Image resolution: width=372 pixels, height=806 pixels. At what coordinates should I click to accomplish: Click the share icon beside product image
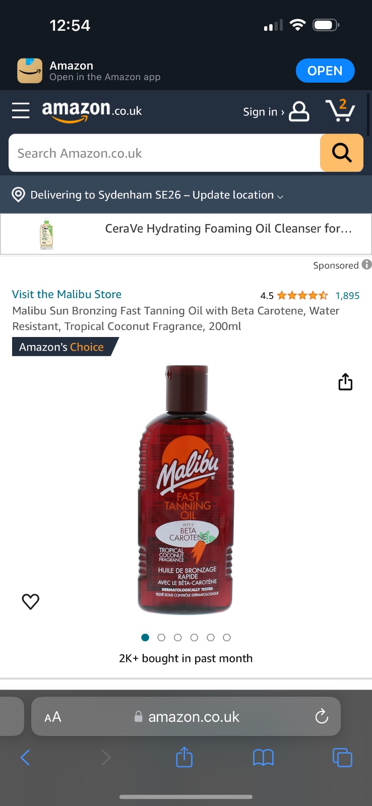[345, 382]
